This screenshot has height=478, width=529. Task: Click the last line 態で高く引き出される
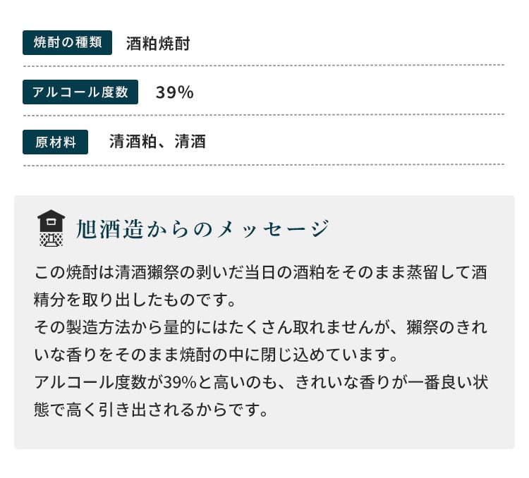point(151,410)
